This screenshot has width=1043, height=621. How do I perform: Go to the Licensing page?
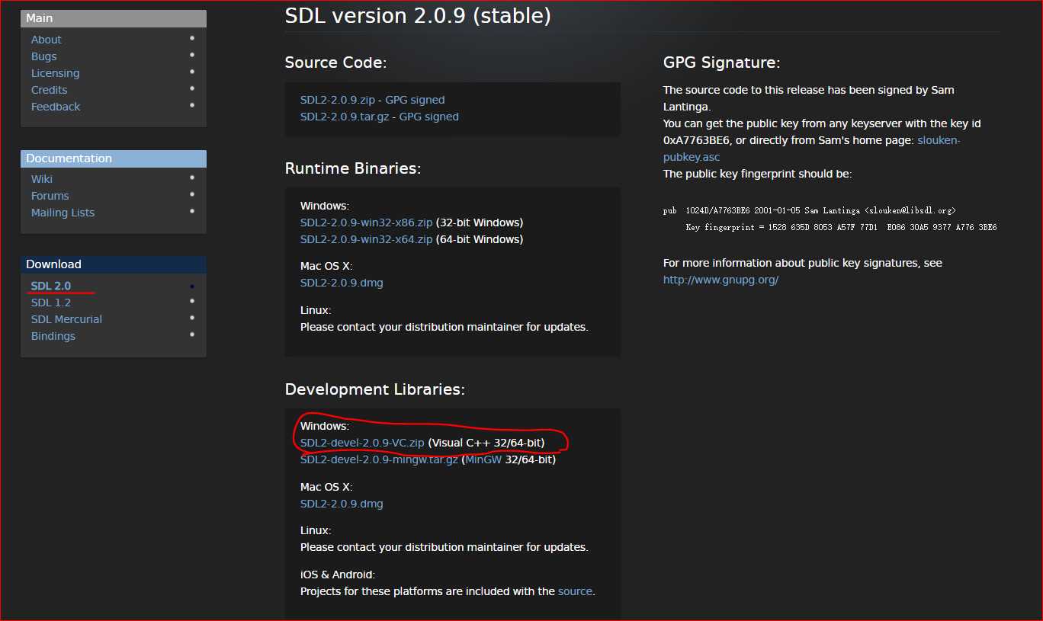55,73
